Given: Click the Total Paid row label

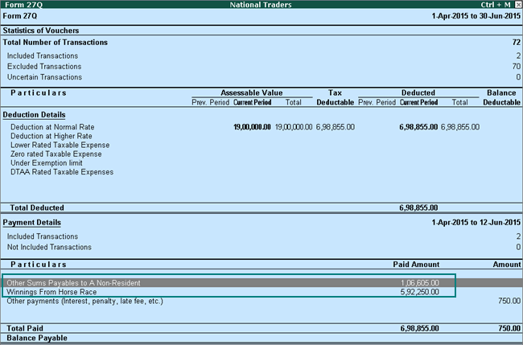Looking at the screenshot, I should 25,328.
